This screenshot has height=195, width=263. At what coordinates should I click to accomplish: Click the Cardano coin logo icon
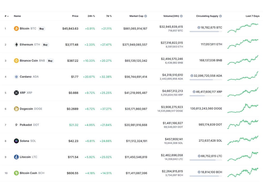tap(16, 77)
